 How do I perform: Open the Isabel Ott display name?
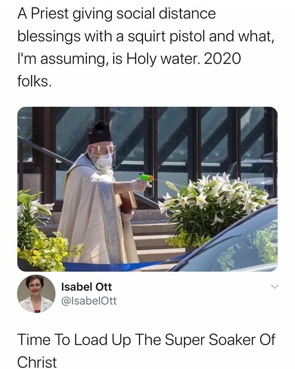(86, 287)
